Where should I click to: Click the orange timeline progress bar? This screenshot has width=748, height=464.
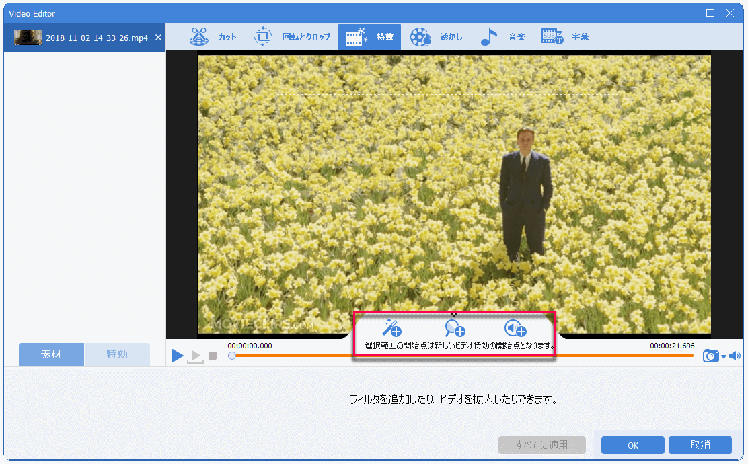[461, 356]
